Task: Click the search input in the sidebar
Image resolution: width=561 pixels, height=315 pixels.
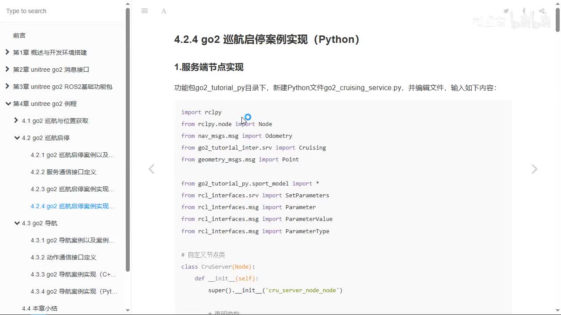Action: coord(62,11)
